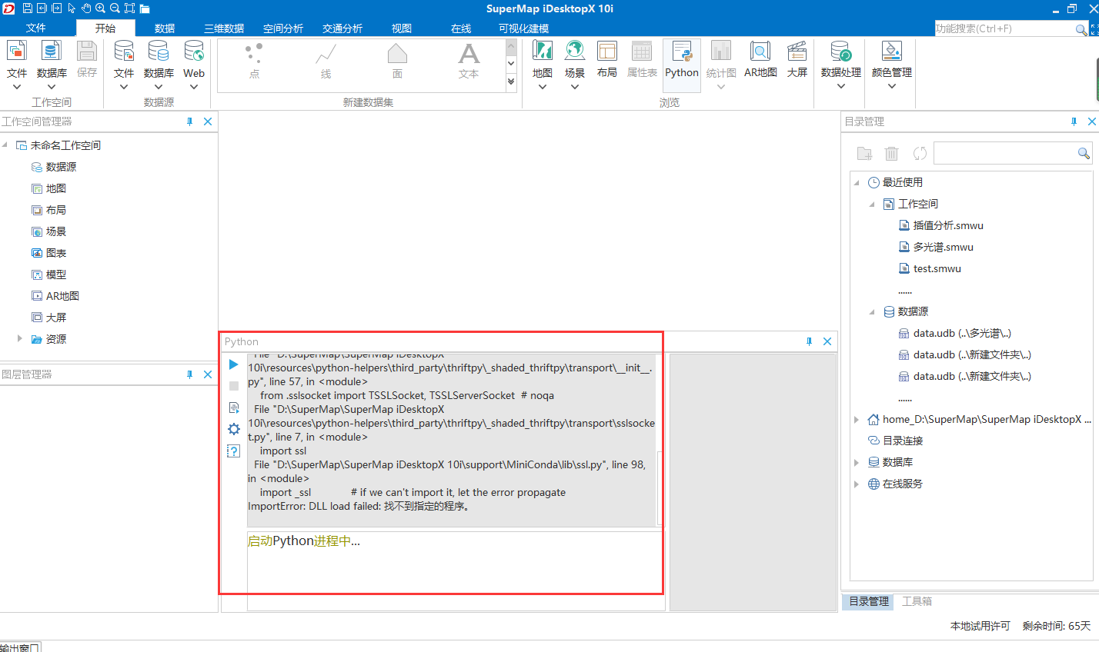1099x652 pixels.
Task: Expand the home_D:\SuperMap tree node
Action: 857,420
